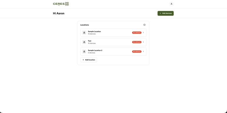Click No software badge on Test
The width and height of the screenshot is (227, 113).
137,42
